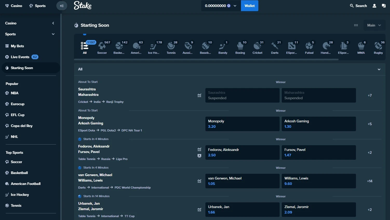Open the PDC World Championship link

click(133, 188)
